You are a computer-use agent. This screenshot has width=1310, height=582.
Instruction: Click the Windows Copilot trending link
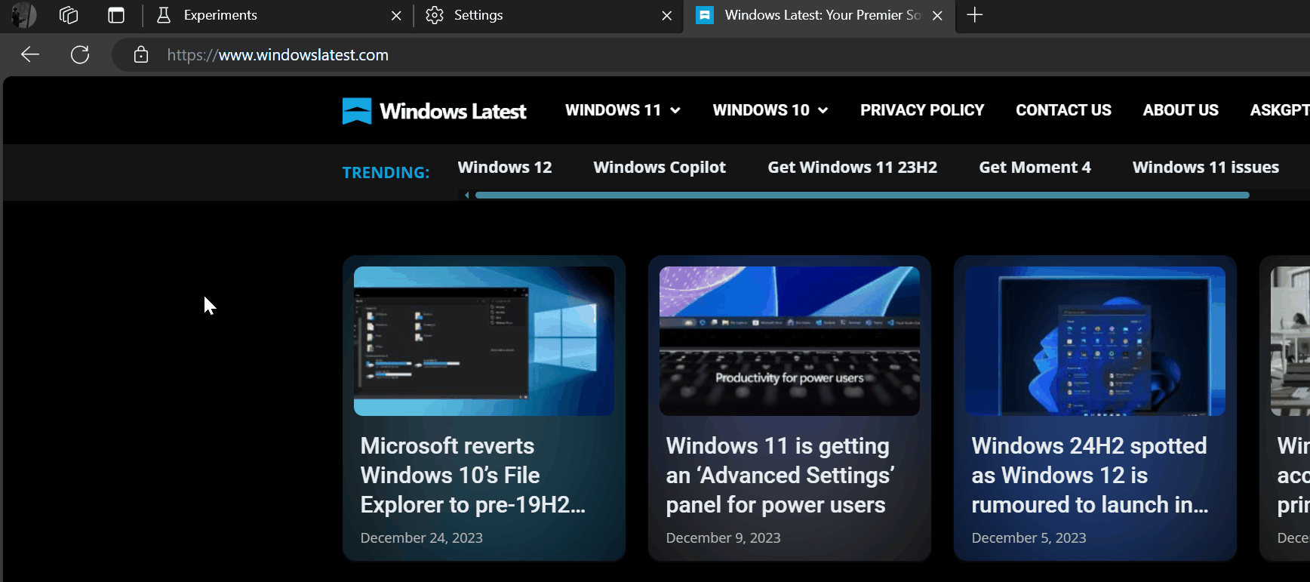[x=660, y=167]
